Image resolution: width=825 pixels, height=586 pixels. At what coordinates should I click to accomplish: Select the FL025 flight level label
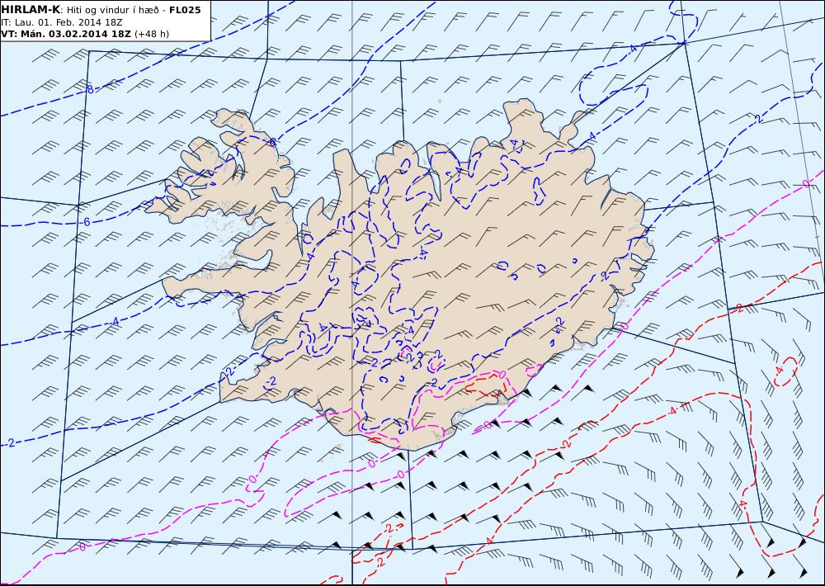(185, 9)
